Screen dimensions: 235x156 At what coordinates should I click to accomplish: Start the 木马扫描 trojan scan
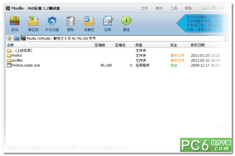point(52,23)
